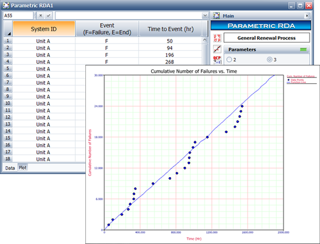The height and width of the screenshot is (244, 320).
Task: Click the Plot icon in control panel
Action: pos(217,49)
